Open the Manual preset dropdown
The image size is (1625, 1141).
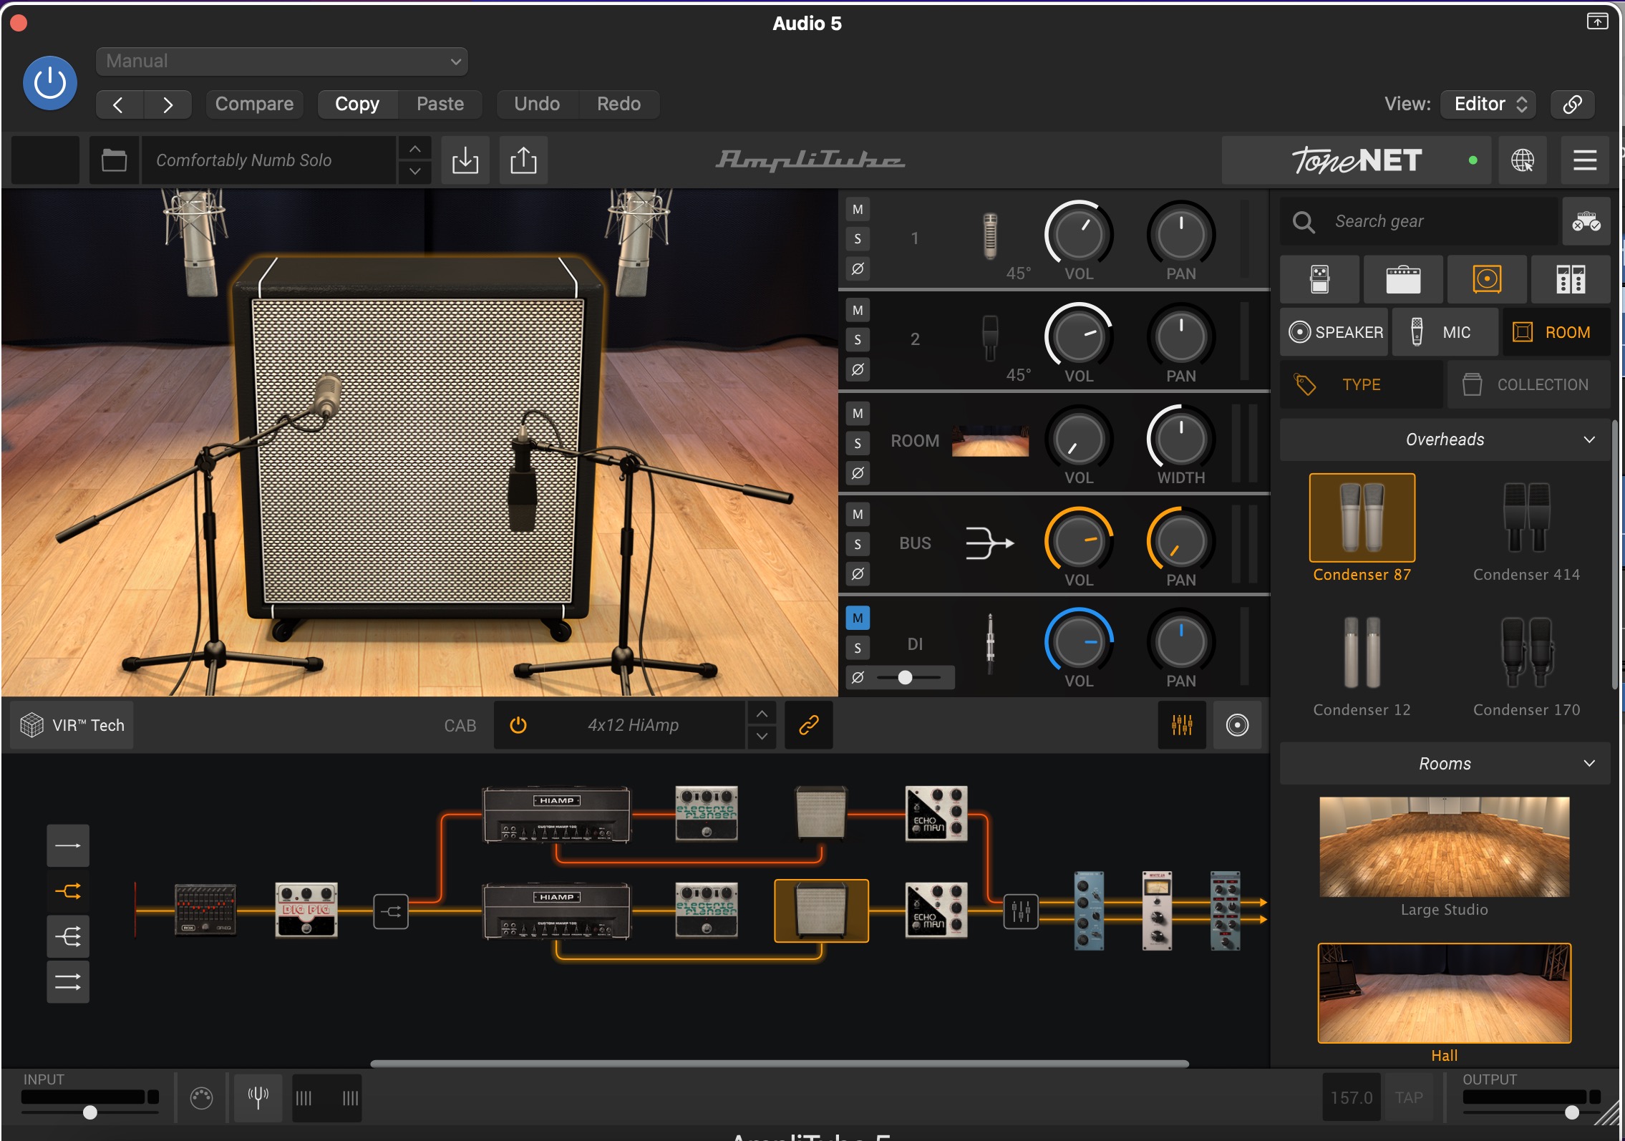(281, 61)
